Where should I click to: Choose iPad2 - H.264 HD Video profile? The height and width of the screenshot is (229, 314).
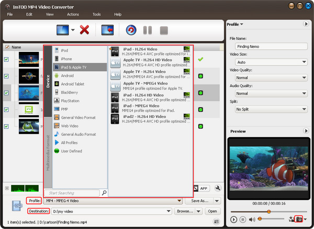[x=150, y=119]
